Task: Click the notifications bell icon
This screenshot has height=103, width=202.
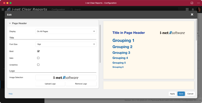Action: 193,10
